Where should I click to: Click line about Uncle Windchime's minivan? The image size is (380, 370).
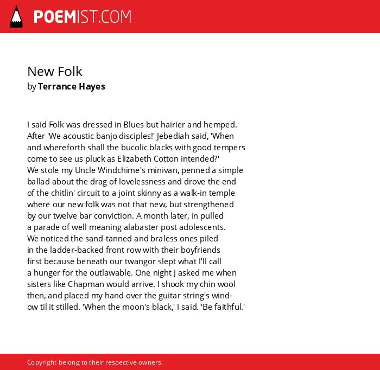(135, 170)
